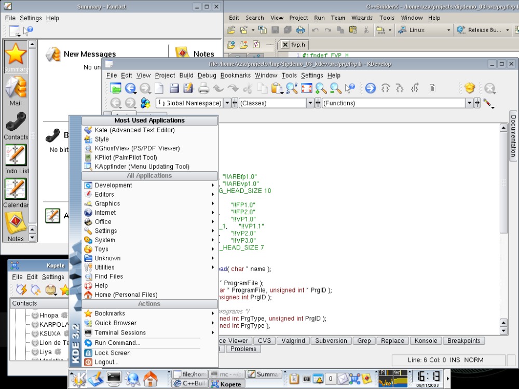
Task: Expand the Quick Browser submenu
Action: pyautogui.click(x=149, y=323)
